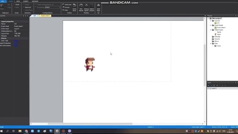Screen dimensions: 238x134
Task: Open Properties panel dropdown arrow
Action: [x=23, y=16]
